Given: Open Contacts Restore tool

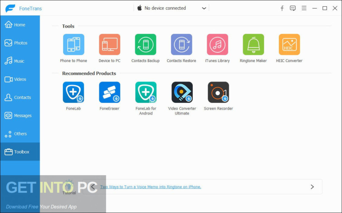Looking at the screenshot, I should point(182,45).
